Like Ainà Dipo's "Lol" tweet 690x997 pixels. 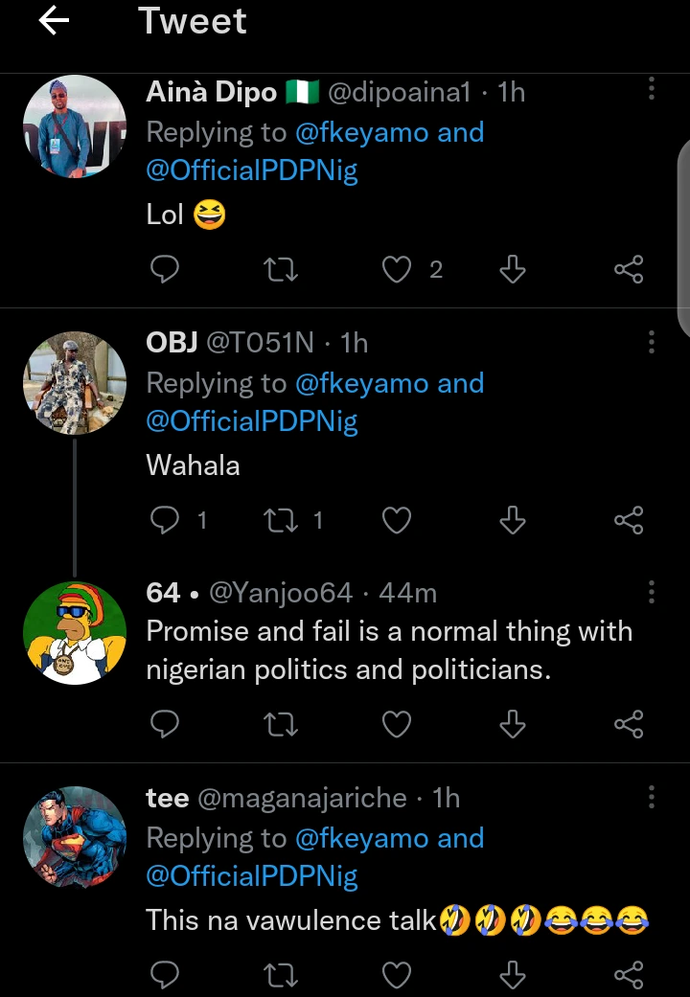coord(396,270)
